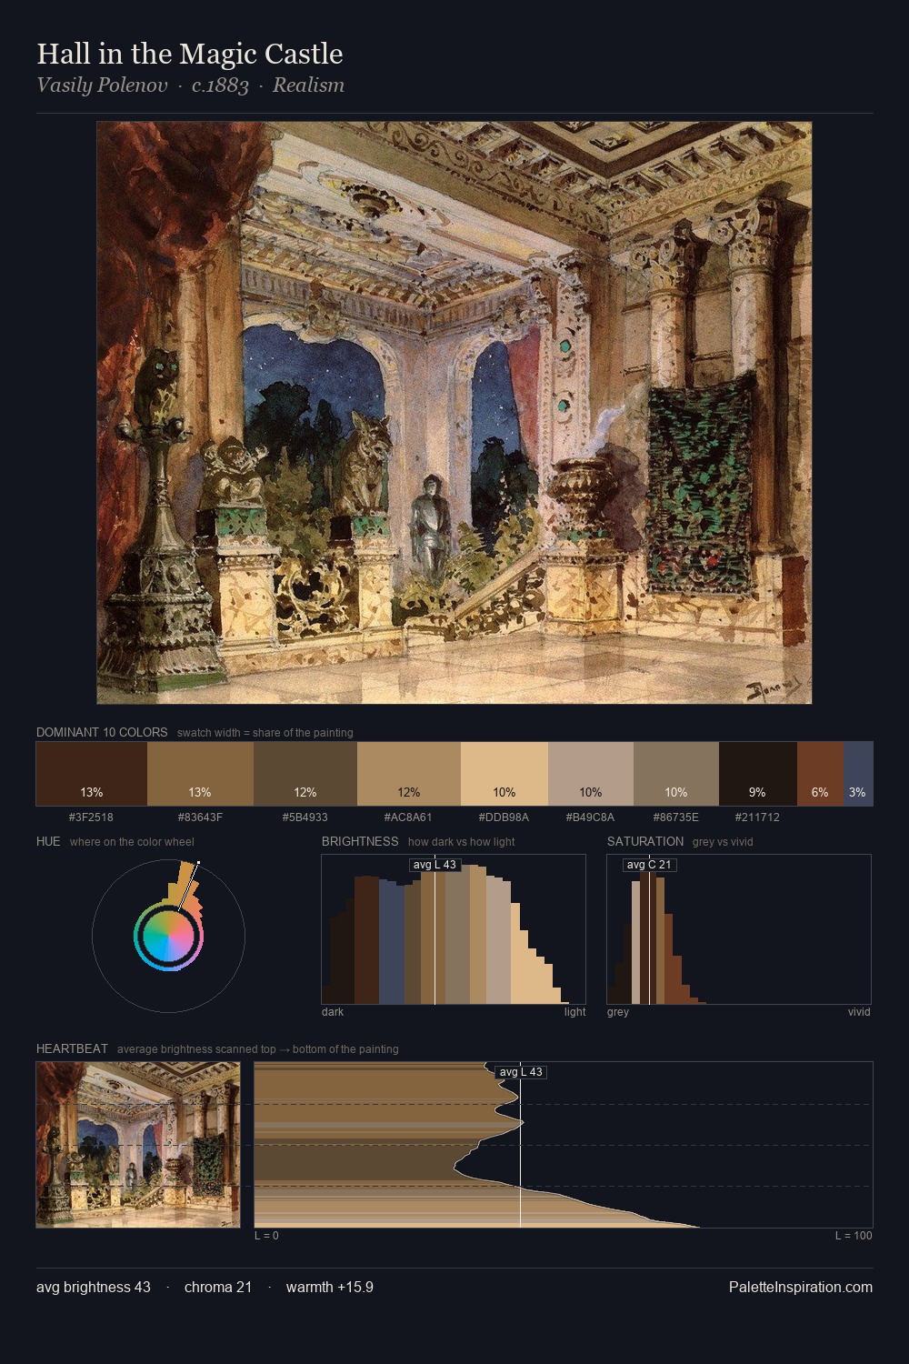Viewport: 909px width, 1364px height.
Task: Click the 'BRIGHTNESS' section heading
Action: 360,841
